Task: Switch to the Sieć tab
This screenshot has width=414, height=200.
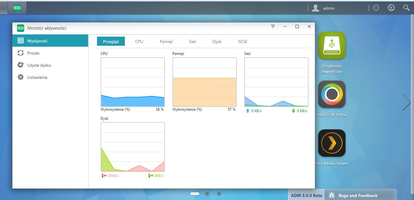Action: (193, 42)
